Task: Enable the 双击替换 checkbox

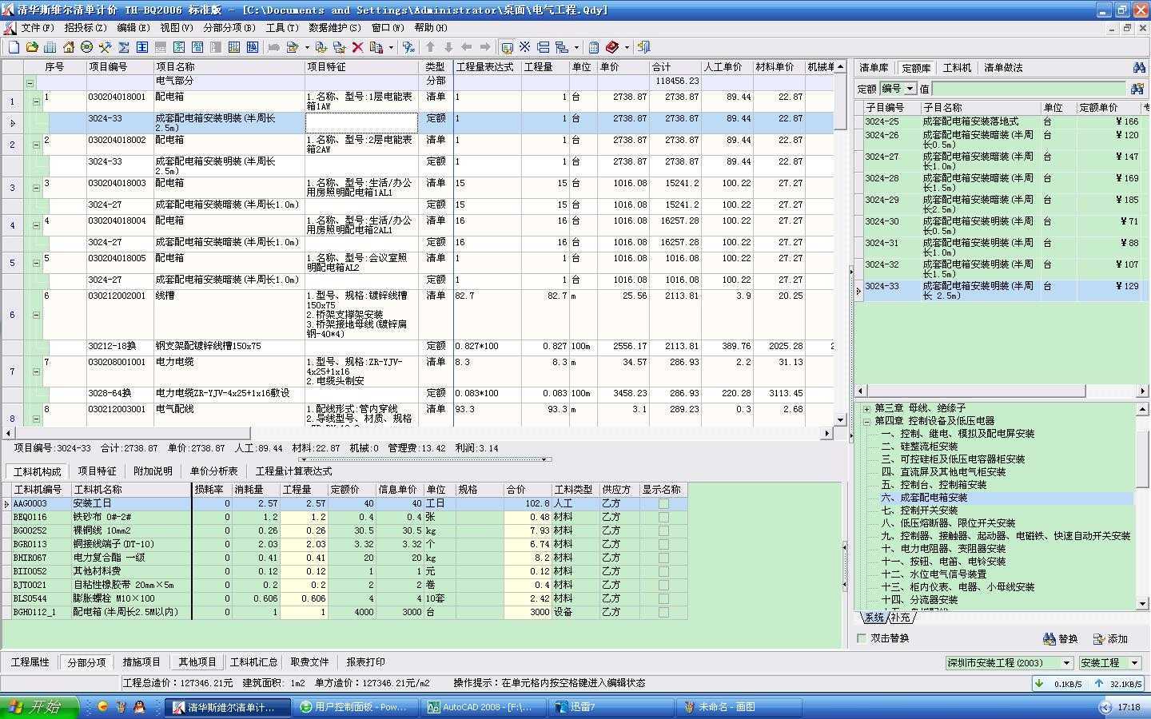Action: click(x=862, y=638)
